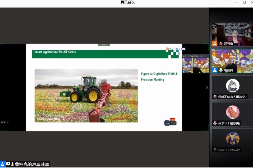
Task: Click 曹福亮's active microphone icon
Action: [221, 70]
